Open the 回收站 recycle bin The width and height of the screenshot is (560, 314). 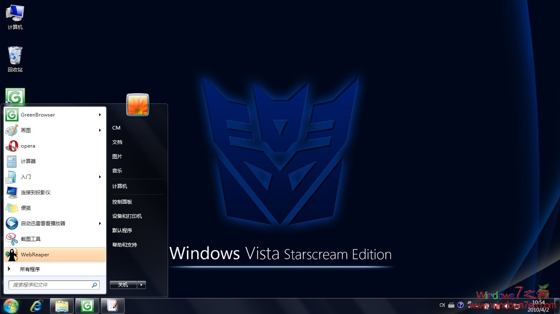click(x=15, y=55)
